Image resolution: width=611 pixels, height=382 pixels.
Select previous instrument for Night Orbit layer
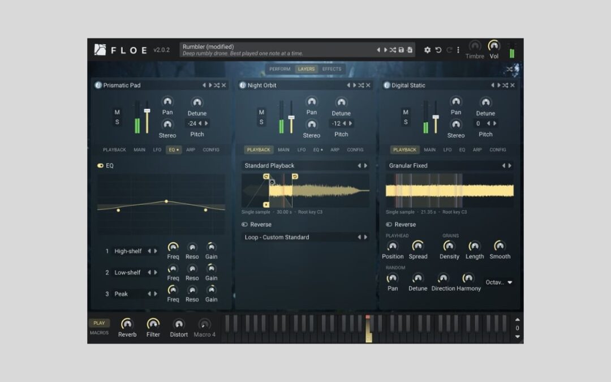pos(348,85)
